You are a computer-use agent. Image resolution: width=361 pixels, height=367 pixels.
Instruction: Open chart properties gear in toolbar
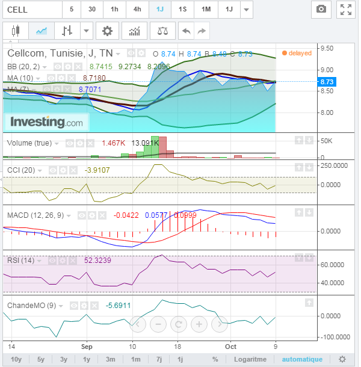(x=107, y=31)
